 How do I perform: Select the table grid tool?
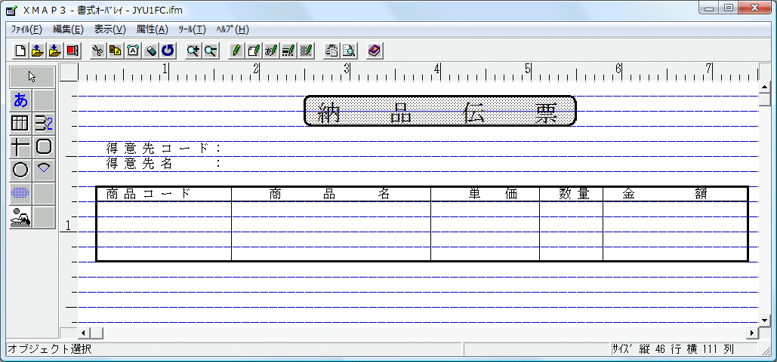(21, 124)
